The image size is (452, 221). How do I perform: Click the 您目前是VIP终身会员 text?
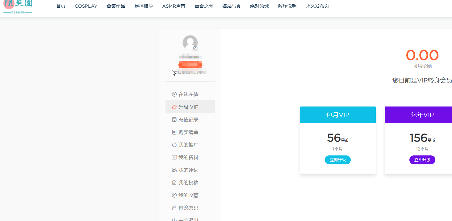tap(422, 80)
